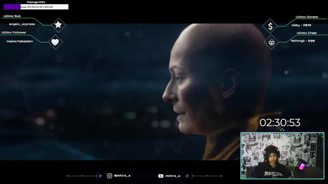Click the @mihira_a Instagram handle
This screenshot has width=328, height=184.
122,176
